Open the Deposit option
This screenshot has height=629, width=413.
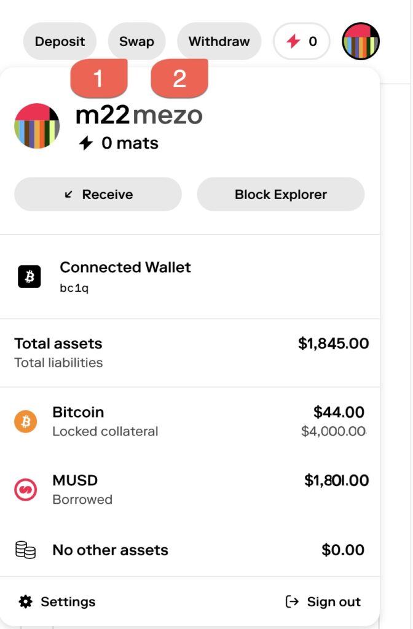coord(60,42)
